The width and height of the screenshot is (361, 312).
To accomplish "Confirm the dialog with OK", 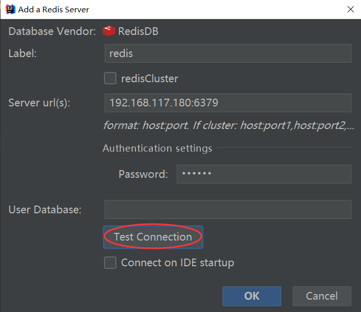I will coord(252,296).
